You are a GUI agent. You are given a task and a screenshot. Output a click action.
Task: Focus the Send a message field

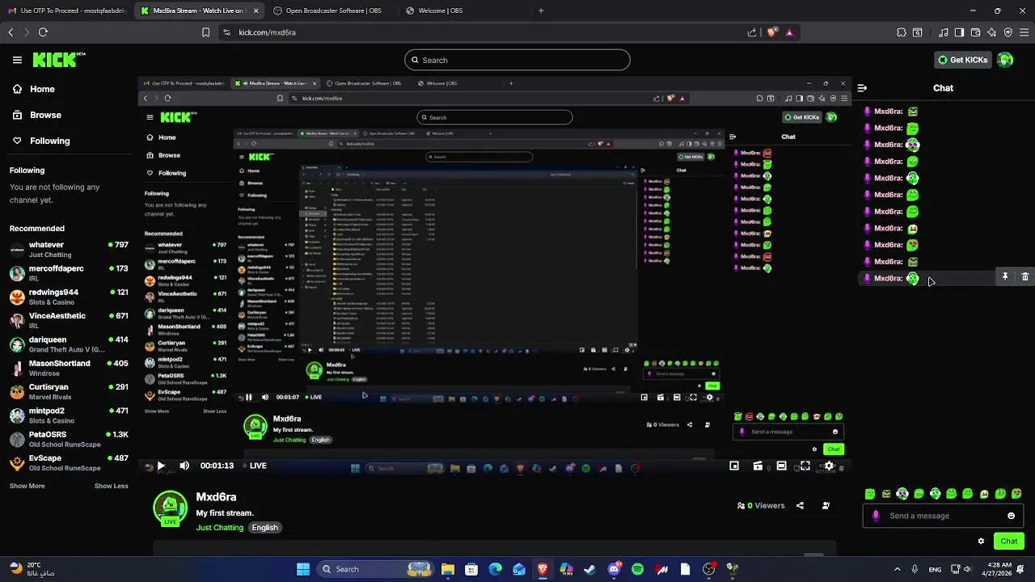click(x=943, y=516)
